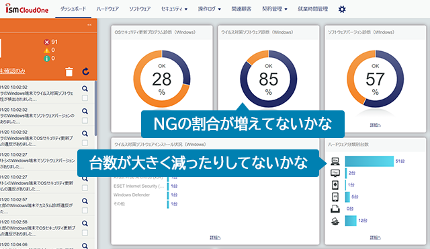The width and height of the screenshot is (430, 249).
Task: Click the 85% antivirus donut chart
Action: coord(269,79)
